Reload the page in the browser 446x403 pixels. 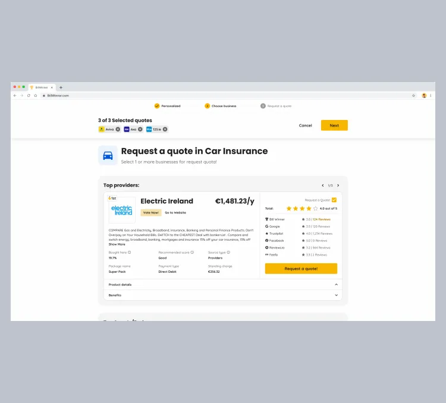pyautogui.click(x=29, y=95)
